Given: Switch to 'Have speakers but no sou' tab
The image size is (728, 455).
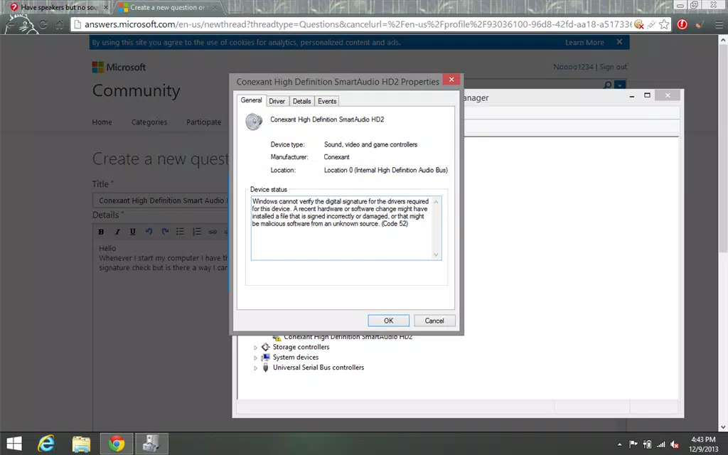Looking at the screenshot, I should click(59, 7).
